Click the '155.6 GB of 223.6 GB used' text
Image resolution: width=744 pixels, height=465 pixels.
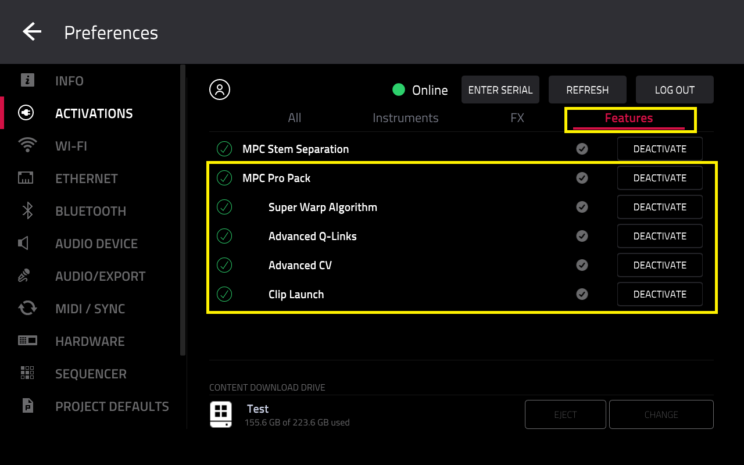tap(297, 423)
